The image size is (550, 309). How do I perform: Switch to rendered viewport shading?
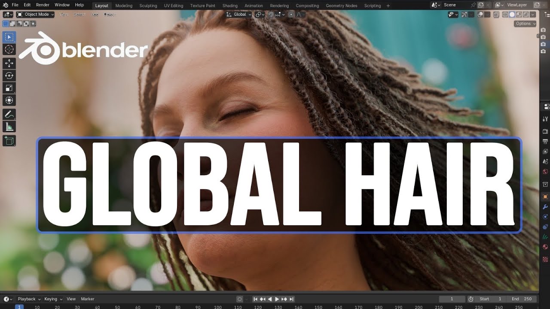click(526, 15)
